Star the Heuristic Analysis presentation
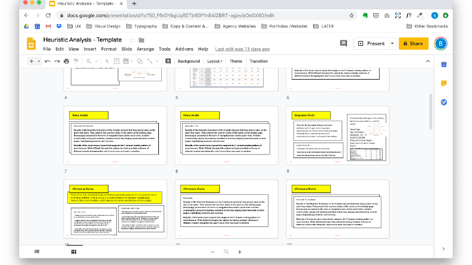472x265 pixels. [132, 40]
